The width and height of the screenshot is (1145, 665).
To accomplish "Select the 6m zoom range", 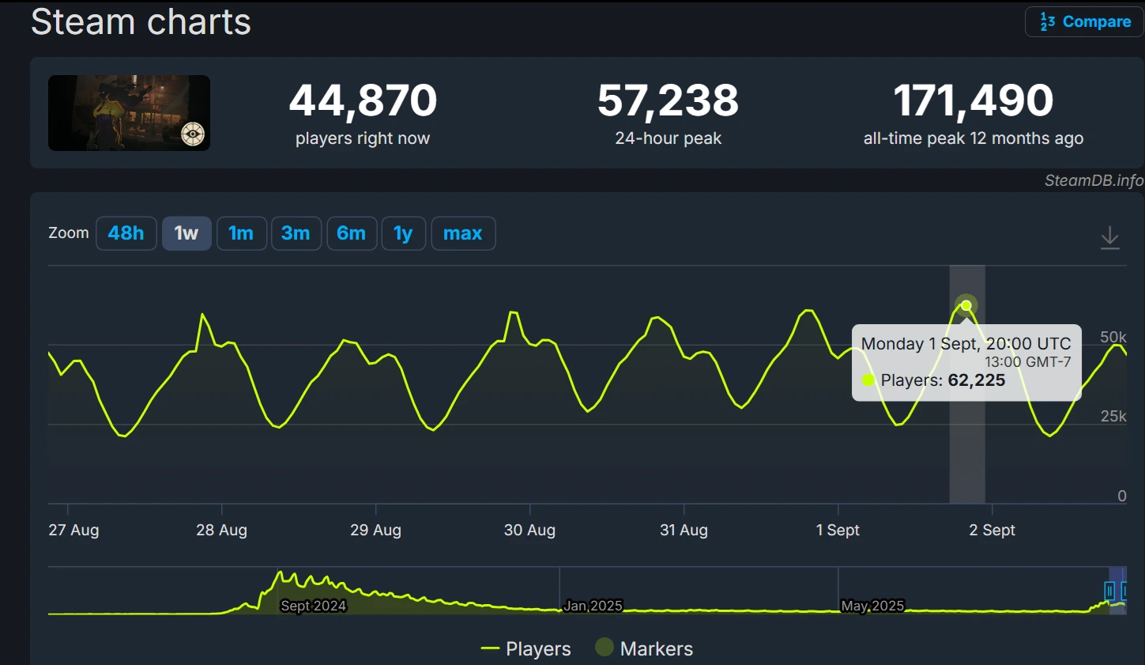I will [x=351, y=233].
